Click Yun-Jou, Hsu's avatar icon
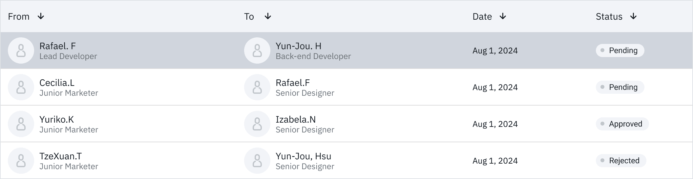 pyautogui.click(x=257, y=161)
